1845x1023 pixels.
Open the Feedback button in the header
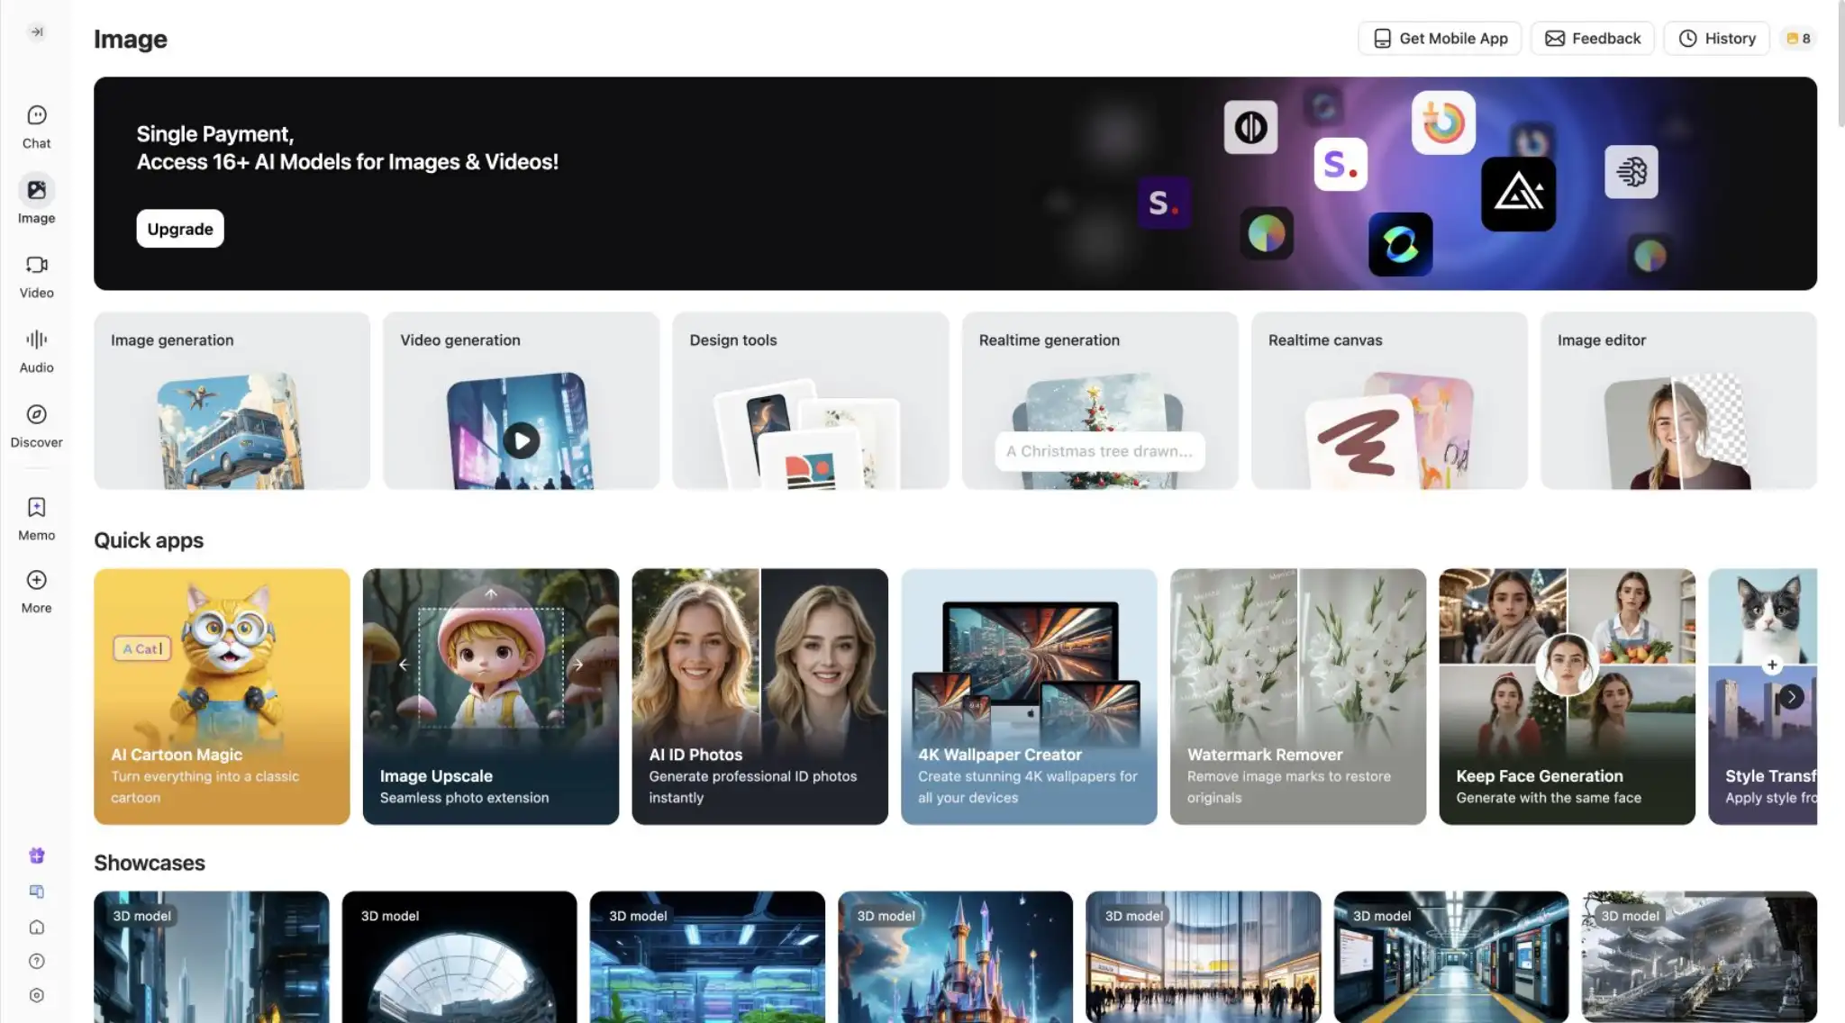click(x=1593, y=39)
